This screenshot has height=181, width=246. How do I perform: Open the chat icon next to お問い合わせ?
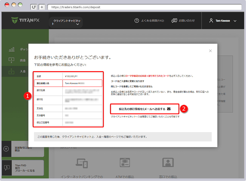pos(175,21)
